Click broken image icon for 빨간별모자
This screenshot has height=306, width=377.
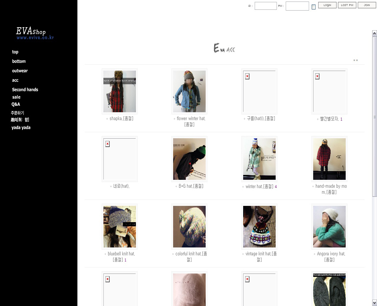[317, 76]
